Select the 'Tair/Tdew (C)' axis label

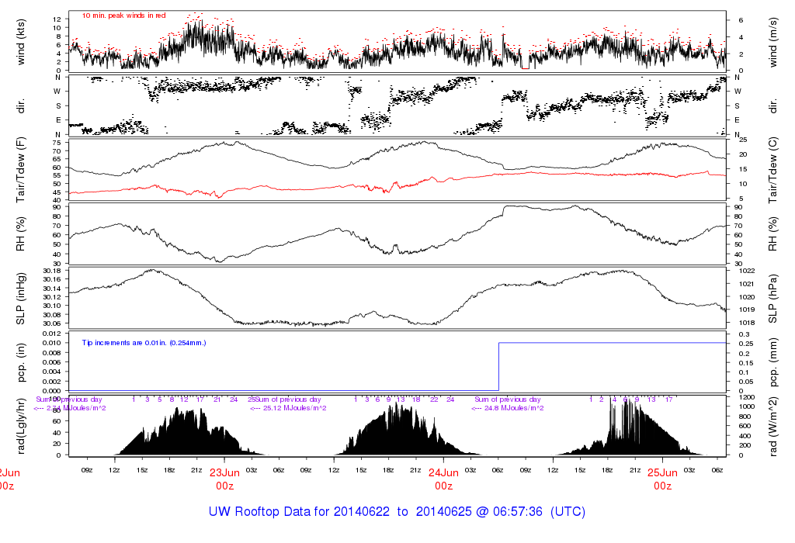[772, 170]
